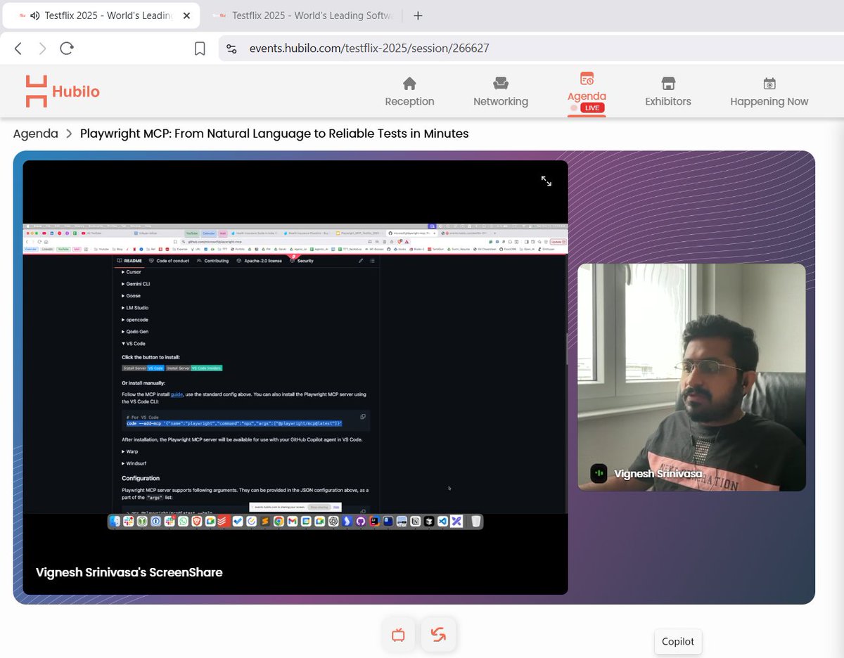
Task: Expand the opencode section in shared README
Action: click(134, 320)
